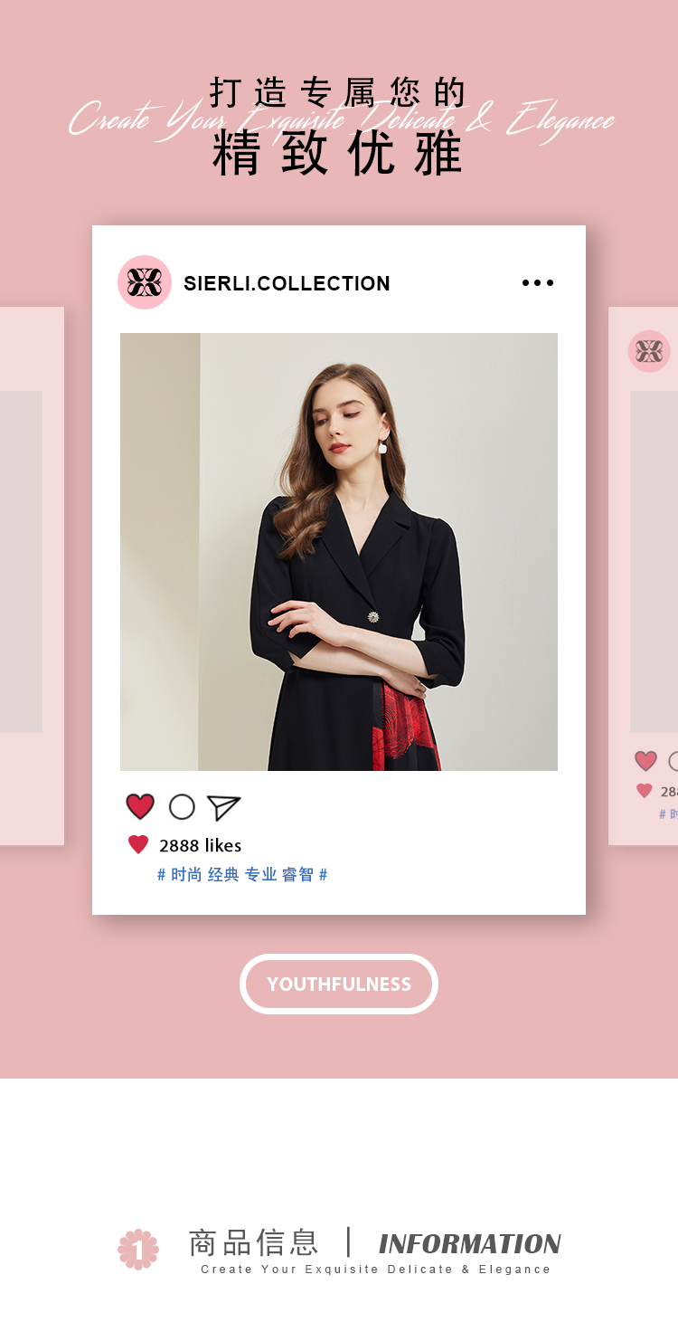Select the partially visible left post card

tap(32, 576)
